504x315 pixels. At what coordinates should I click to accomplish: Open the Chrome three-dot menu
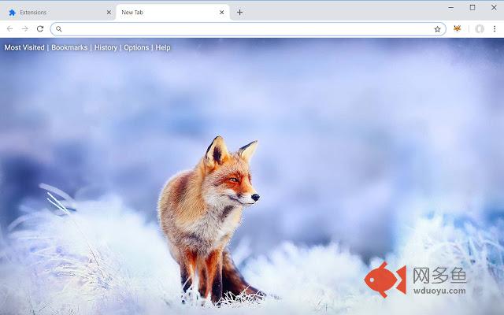tap(495, 29)
